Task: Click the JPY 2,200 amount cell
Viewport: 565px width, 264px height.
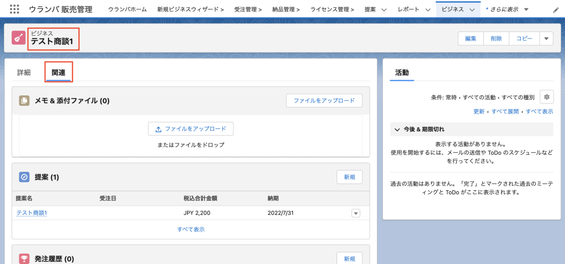Action: (197, 213)
